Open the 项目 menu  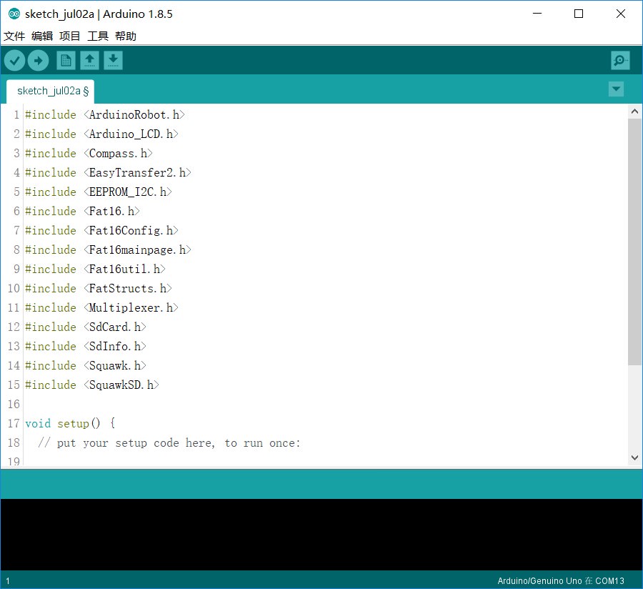click(x=70, y=36)
